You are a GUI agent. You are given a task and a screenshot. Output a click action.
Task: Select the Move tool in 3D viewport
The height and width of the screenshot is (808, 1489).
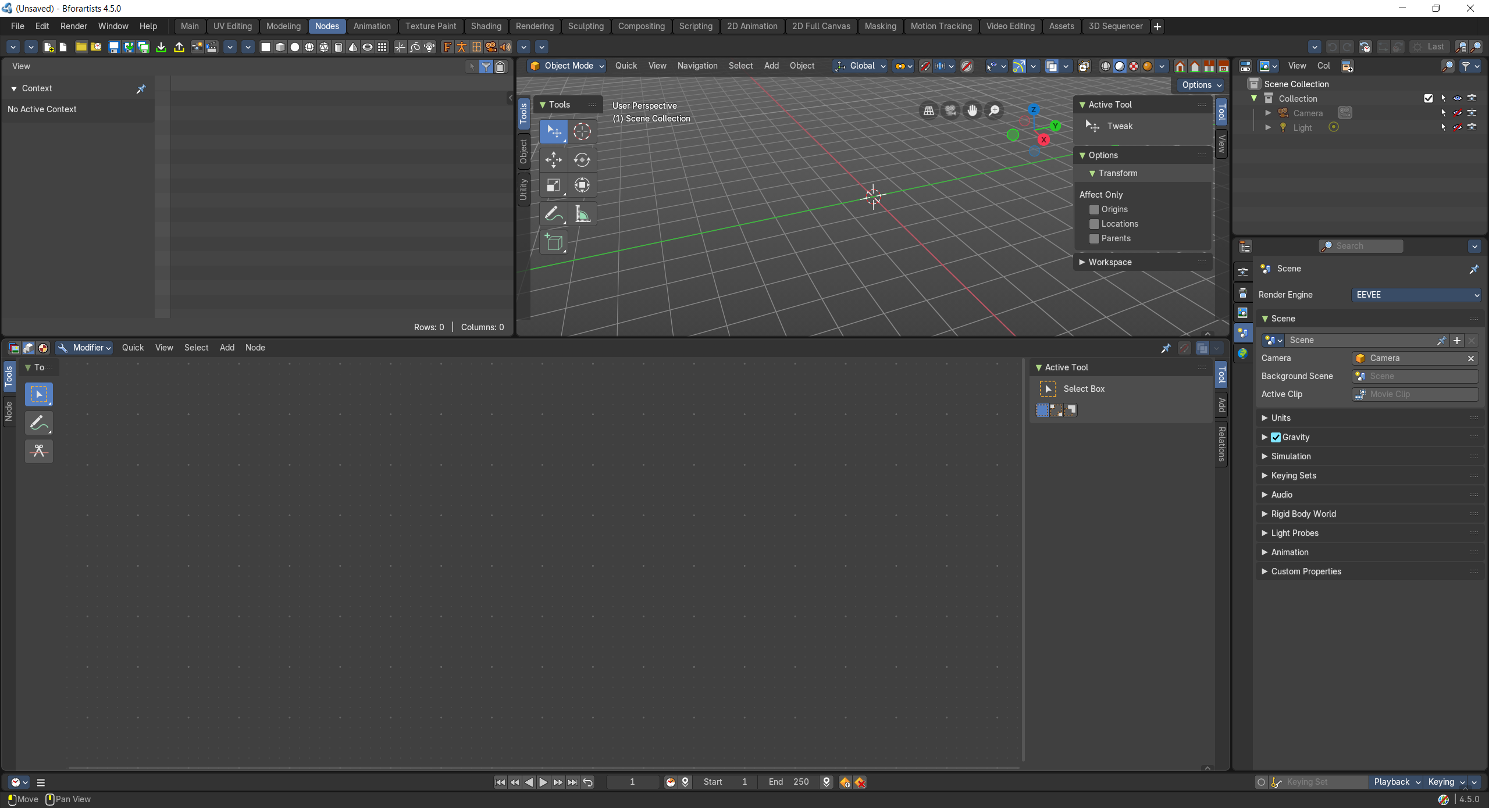coord(553,159)
